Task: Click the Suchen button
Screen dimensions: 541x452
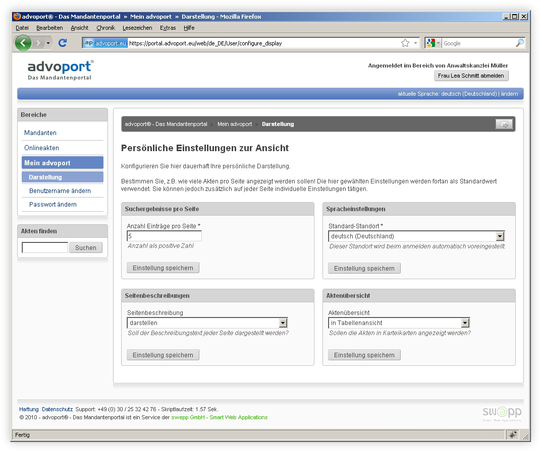Action: click(86, 247)
